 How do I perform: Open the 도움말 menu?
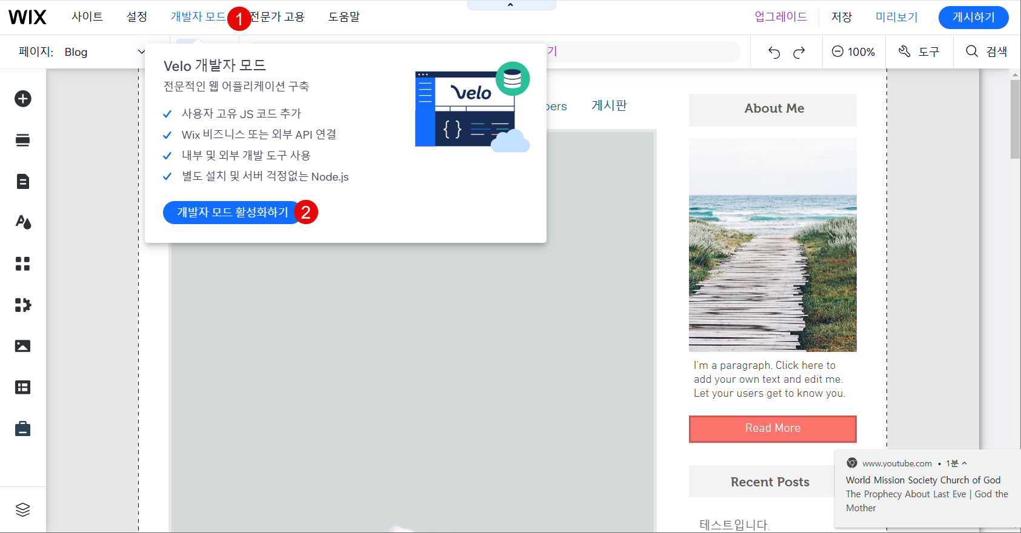(344, 17)
